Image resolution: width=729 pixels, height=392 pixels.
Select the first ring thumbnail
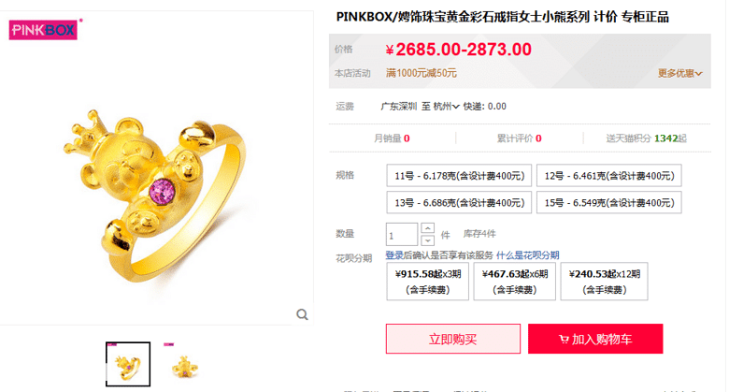(x=128, y=364)
